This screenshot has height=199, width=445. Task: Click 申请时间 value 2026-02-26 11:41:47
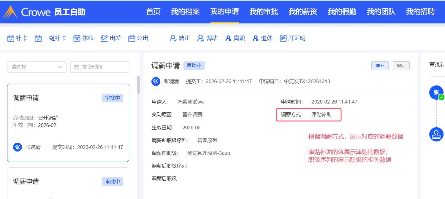334,102
